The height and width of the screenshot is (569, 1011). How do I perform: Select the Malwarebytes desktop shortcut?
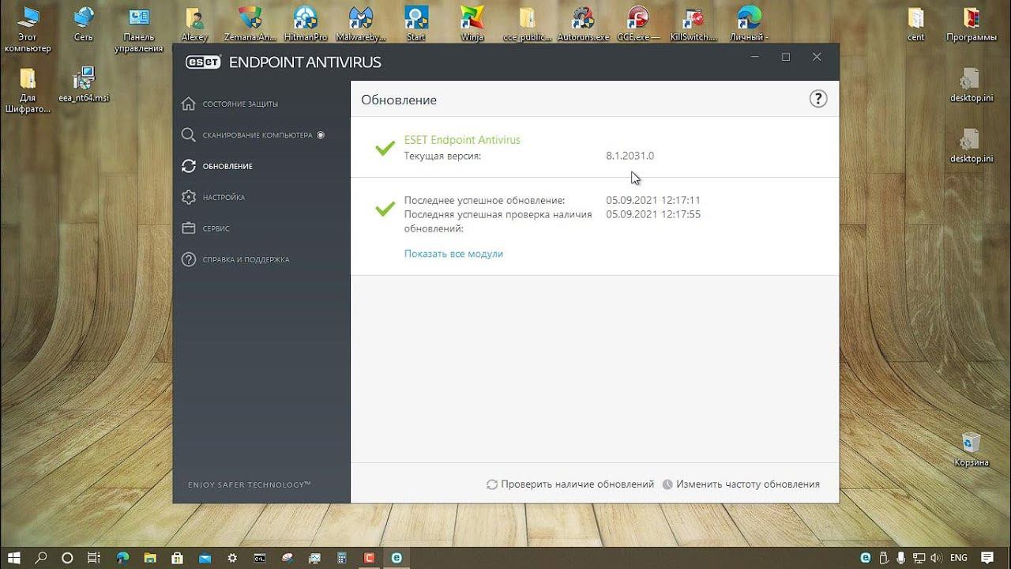[x=360, y=24]
